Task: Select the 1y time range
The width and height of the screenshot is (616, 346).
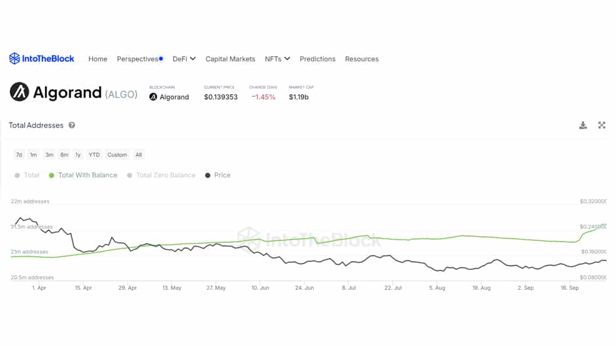Action: (78, 155)
